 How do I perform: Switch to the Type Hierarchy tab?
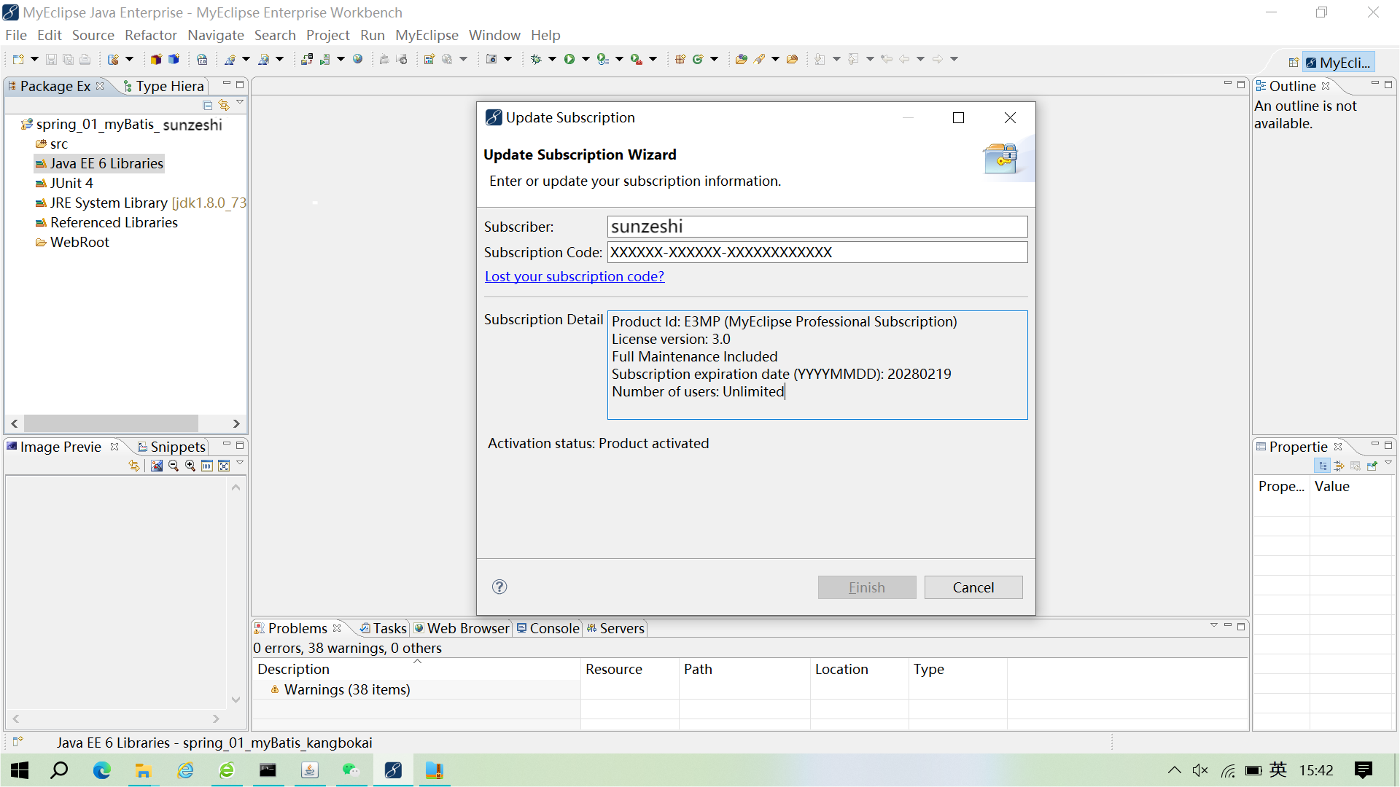point(164,86)
